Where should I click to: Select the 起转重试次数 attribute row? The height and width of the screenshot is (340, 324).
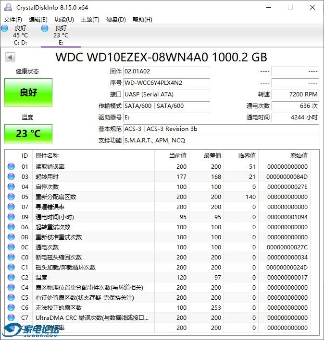(x=158, y=227)
